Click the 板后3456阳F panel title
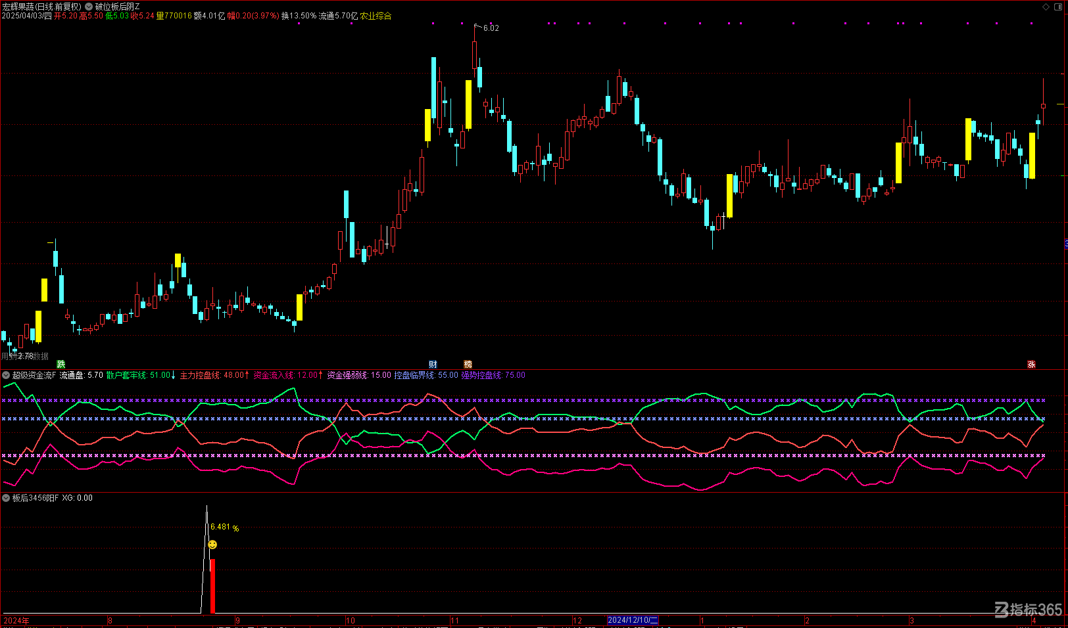The width and height of the screenshot is (1068, 628). (x=36, y=498)
